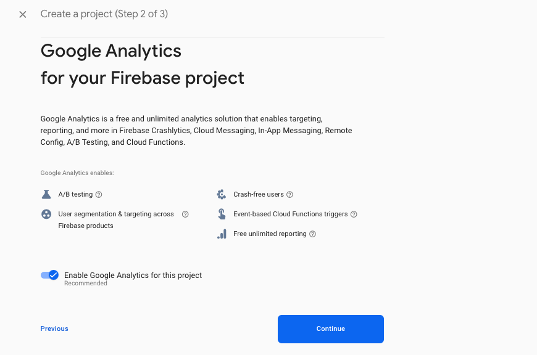Click the 'Google Analytics for your Firebase project' heading
The height and width of the screenshot is (355, 537).
click(x=142, y=64)
